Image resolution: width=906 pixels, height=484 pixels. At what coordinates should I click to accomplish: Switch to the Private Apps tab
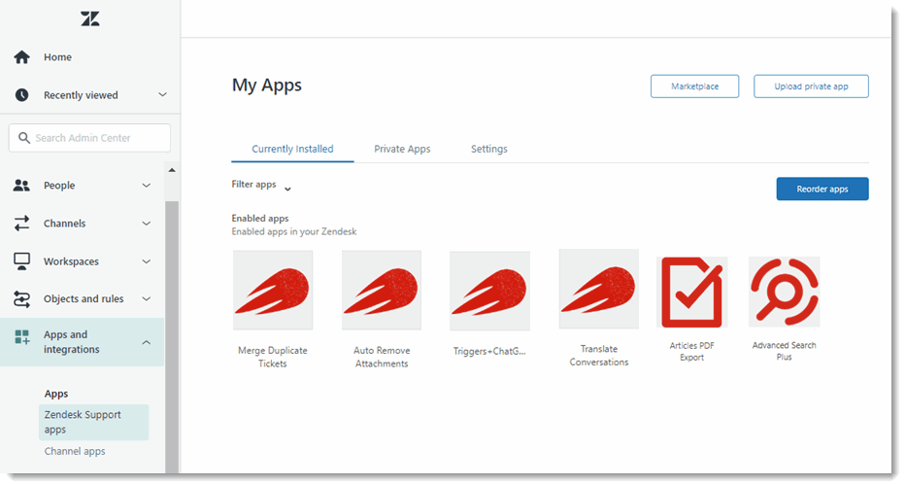pos(402,150)
